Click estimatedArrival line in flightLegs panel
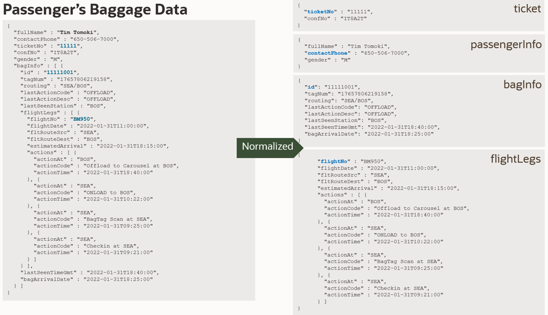The height and width of the screenshot is (315, 548). tap(388, 189)
